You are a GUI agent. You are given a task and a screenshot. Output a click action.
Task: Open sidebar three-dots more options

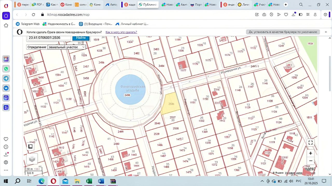6,170
